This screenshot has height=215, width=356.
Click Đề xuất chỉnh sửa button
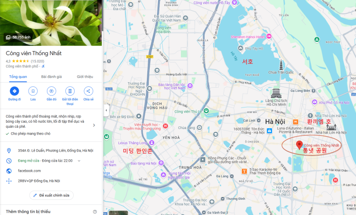click(x=52, y=195)
